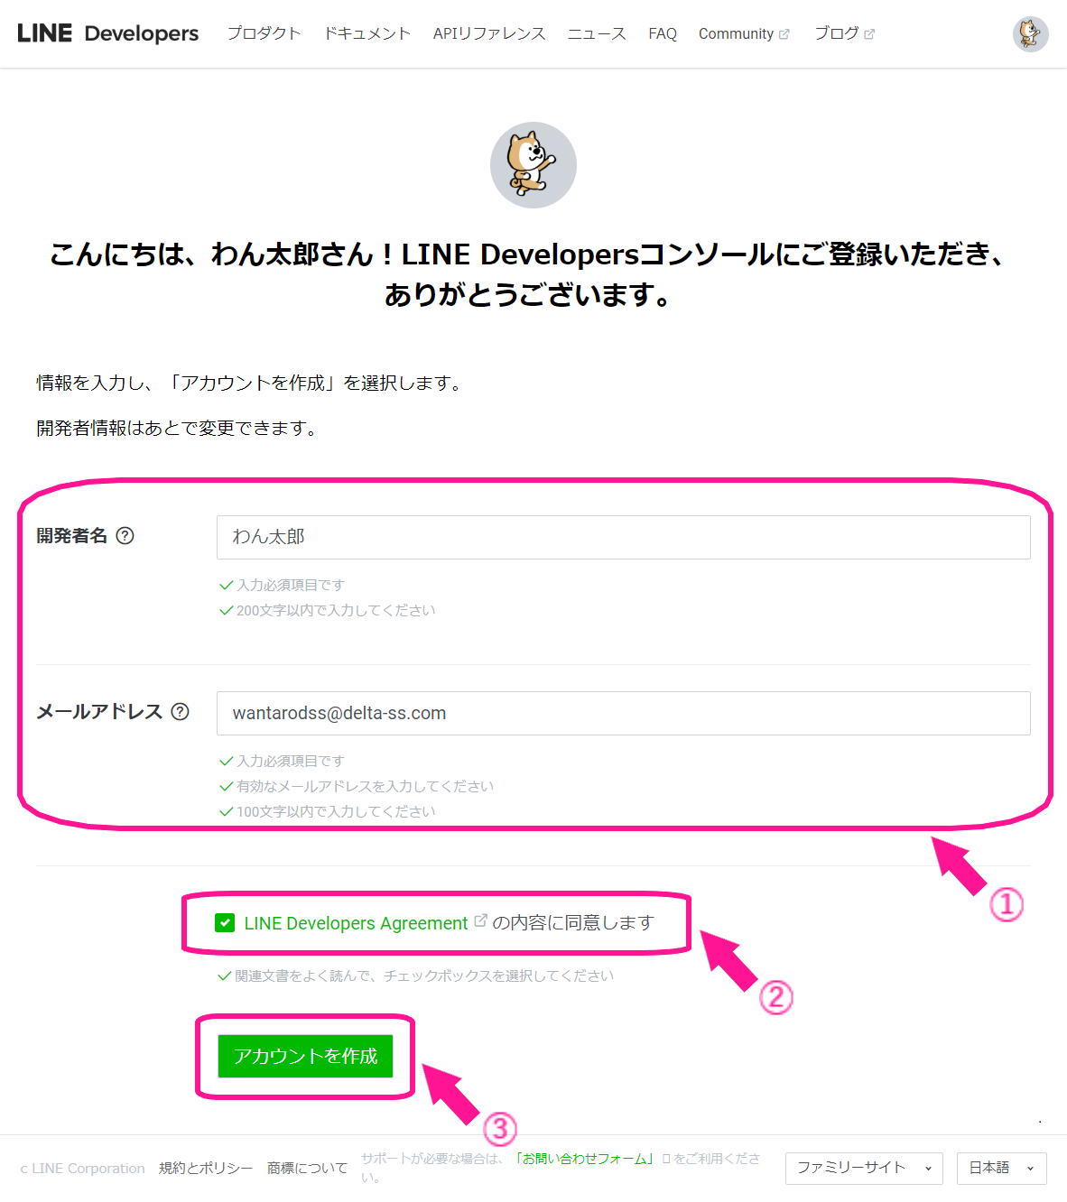Viewport: 1067px width, 1202px height.
Task: Open the ブログ link
Action: pyautogui.click(x=837, y=33)
